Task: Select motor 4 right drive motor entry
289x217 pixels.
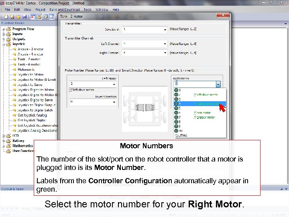Action: point(200,104)
